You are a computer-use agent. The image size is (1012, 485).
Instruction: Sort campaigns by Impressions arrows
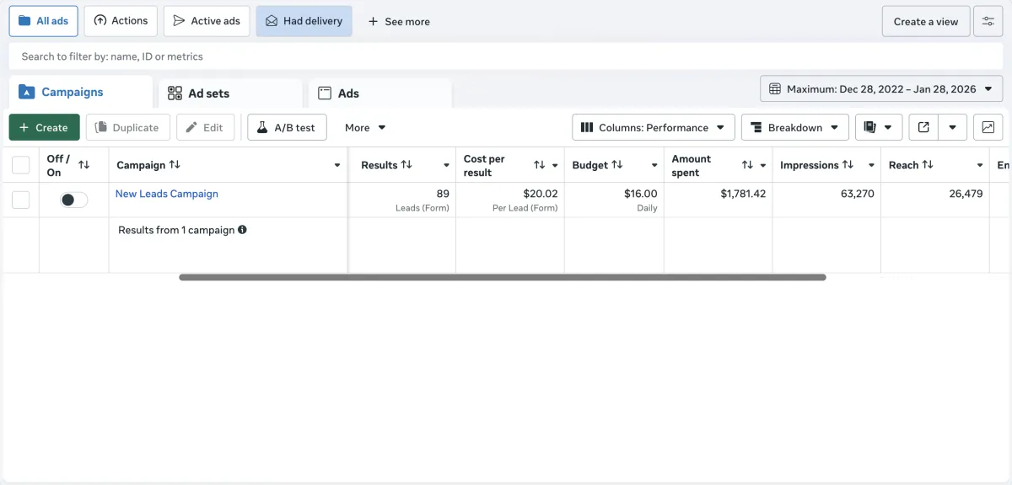(x=848, y=165)
